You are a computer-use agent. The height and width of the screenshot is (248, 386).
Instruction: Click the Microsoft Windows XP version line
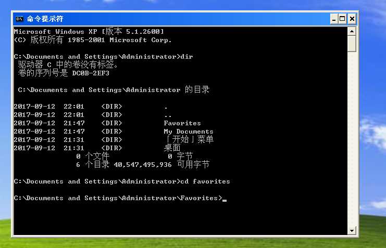(89, 31)
